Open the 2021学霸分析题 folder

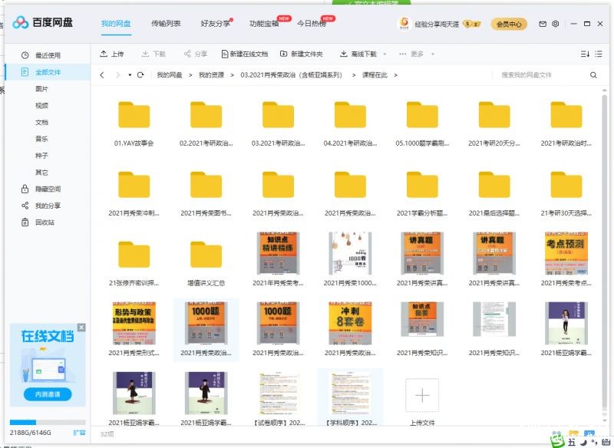tap(422, 185)
